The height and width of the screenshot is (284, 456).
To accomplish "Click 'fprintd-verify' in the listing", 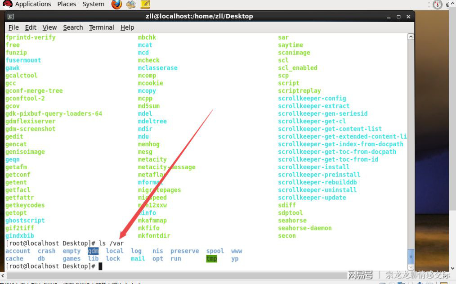I will click(30, 37).
